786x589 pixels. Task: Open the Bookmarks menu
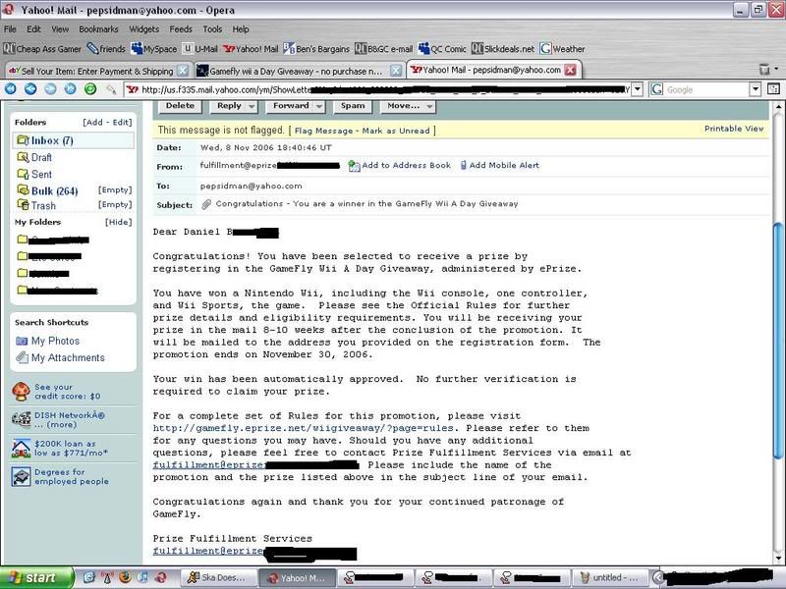pos(99,29)
